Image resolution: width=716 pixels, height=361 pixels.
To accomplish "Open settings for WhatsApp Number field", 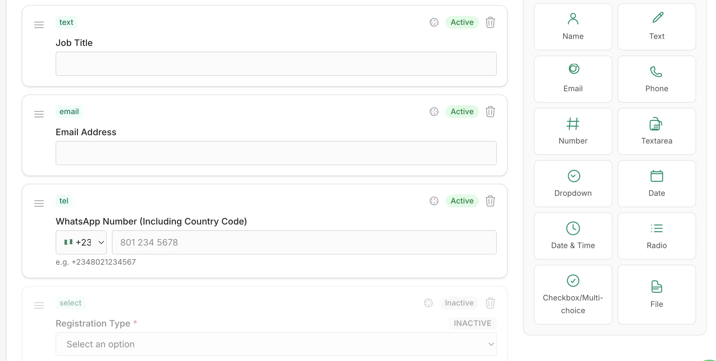I will (434, 201).
